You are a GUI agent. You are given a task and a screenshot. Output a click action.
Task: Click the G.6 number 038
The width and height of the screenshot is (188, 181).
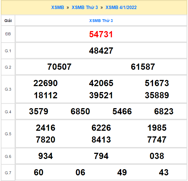tap(157, 156)
